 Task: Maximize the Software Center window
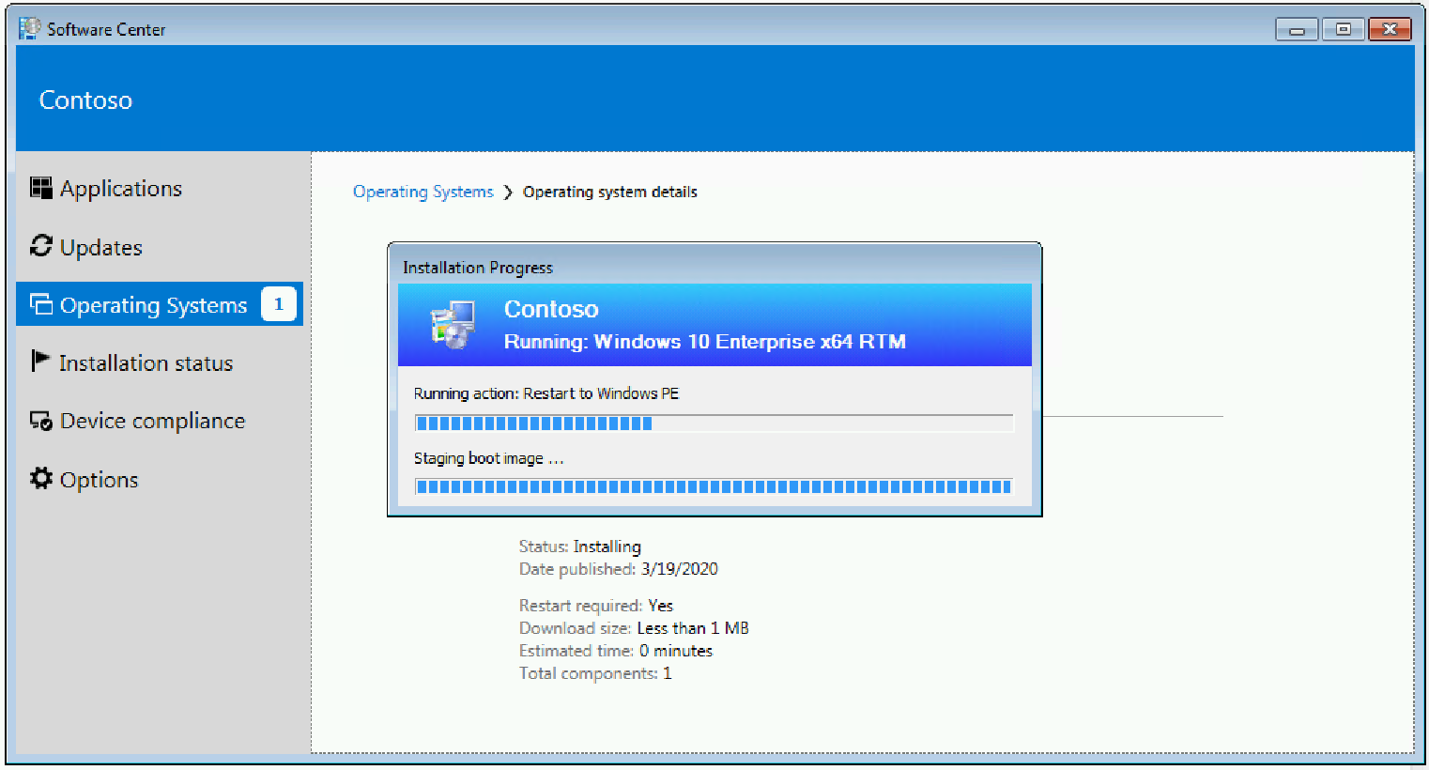[x=1344, y=30]
